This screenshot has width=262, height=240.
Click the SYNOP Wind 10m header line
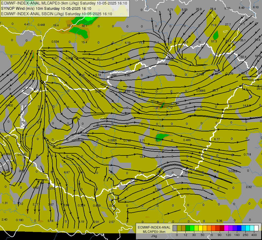[46, 9]
